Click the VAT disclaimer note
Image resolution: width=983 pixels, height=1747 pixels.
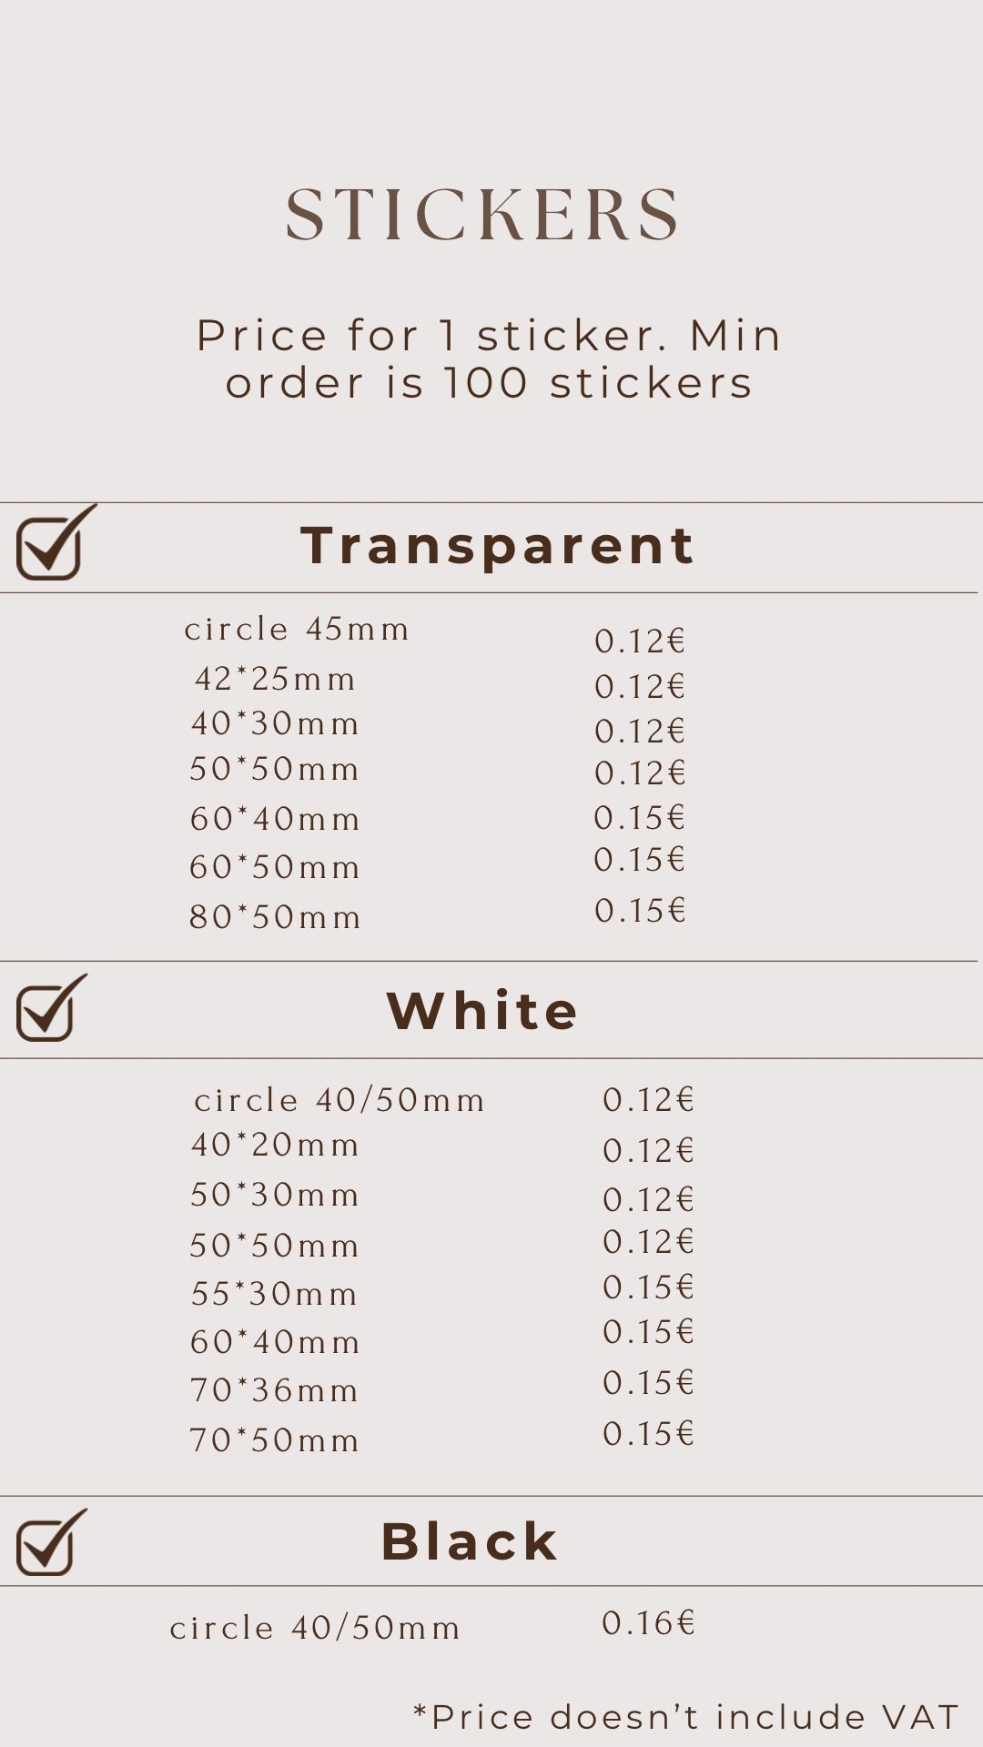686,1717
